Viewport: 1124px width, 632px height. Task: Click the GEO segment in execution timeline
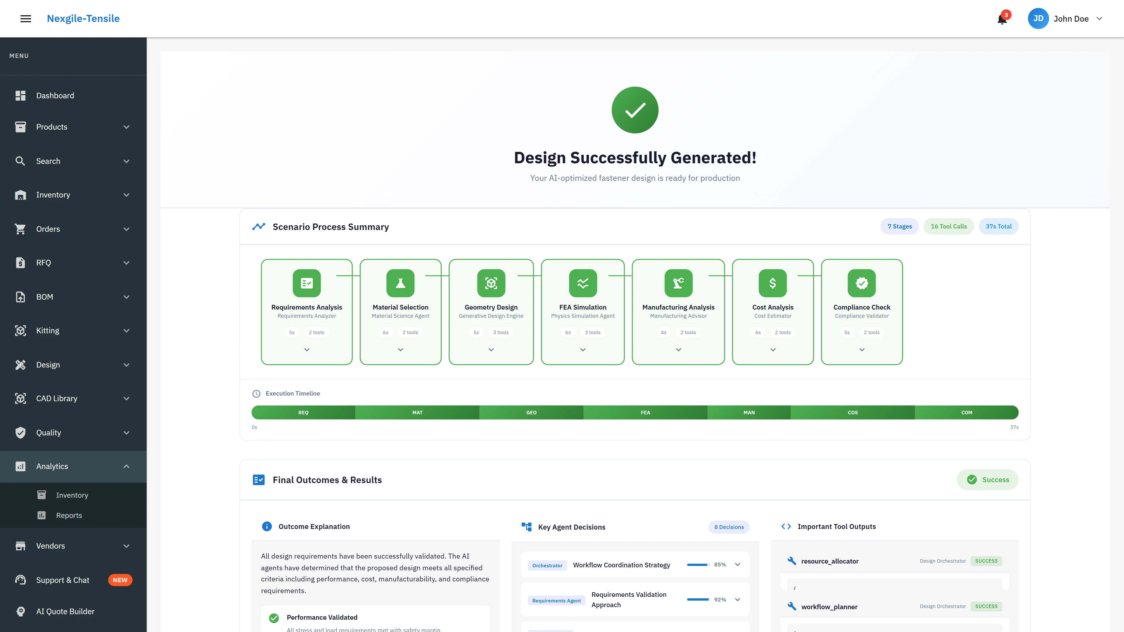tap(531, 413)
